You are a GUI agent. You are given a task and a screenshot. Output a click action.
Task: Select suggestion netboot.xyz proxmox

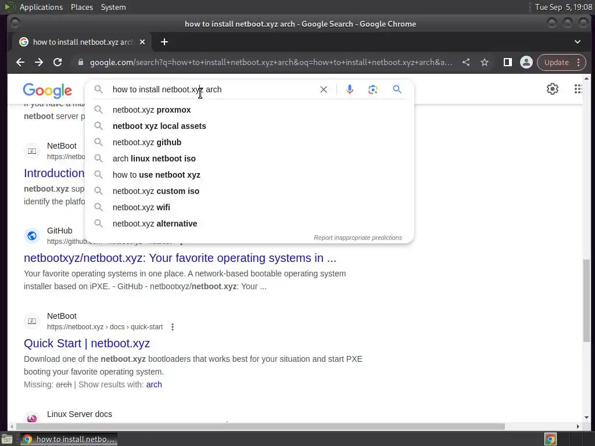tap(250, 110)
